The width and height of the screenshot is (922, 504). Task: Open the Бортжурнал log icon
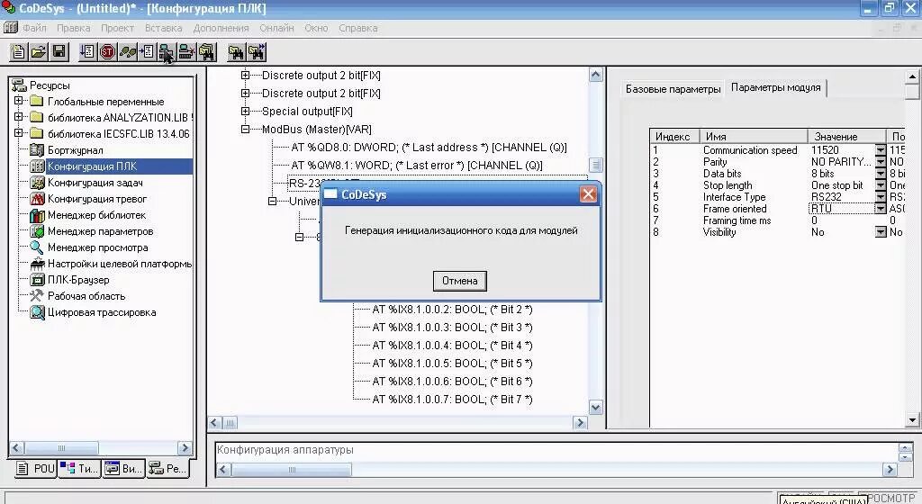tap(36, 149)
